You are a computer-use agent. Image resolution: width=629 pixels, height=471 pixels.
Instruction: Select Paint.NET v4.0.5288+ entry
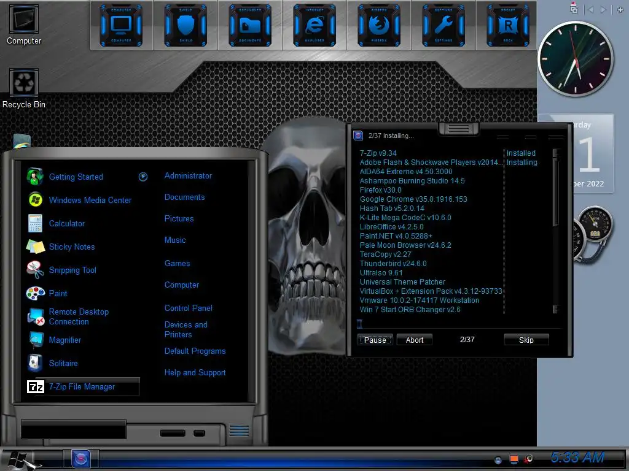(396, 236)
